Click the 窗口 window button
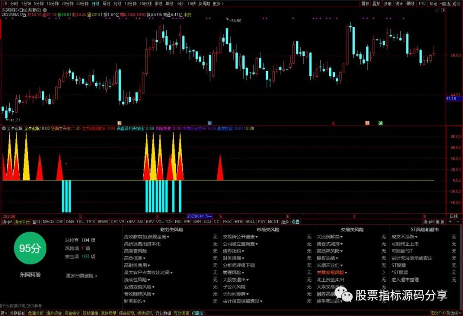The image size is (463, 316). tap(36, 222)
